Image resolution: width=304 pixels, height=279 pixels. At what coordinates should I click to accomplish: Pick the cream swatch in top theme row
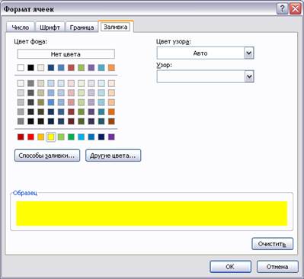(41, 68)
